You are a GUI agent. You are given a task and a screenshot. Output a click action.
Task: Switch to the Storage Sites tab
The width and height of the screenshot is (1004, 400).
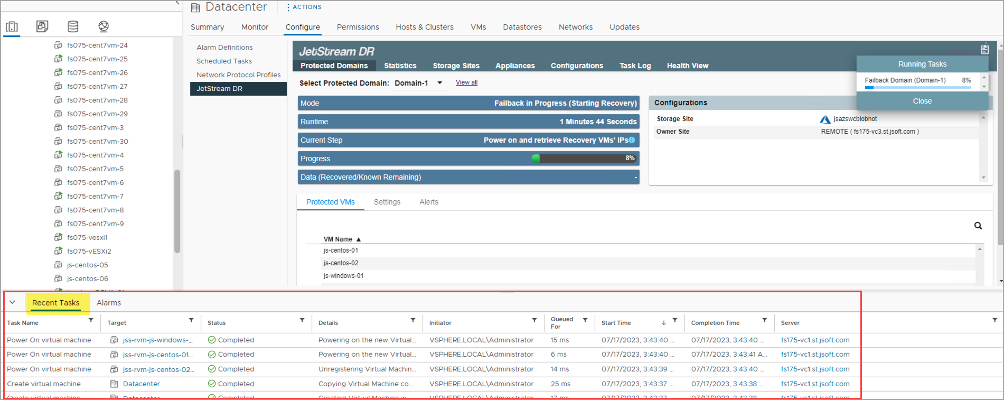pos(456,66)
